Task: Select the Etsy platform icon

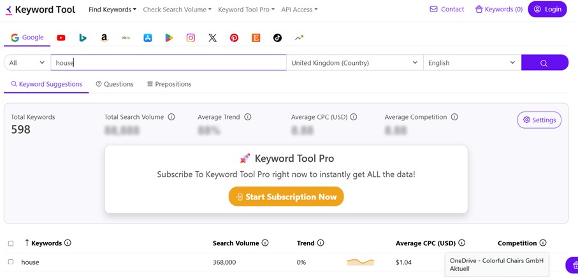Action: tap(256, 38)
